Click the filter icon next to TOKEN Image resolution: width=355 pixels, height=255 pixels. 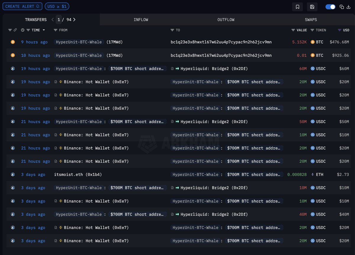click(x=313, y=30)
